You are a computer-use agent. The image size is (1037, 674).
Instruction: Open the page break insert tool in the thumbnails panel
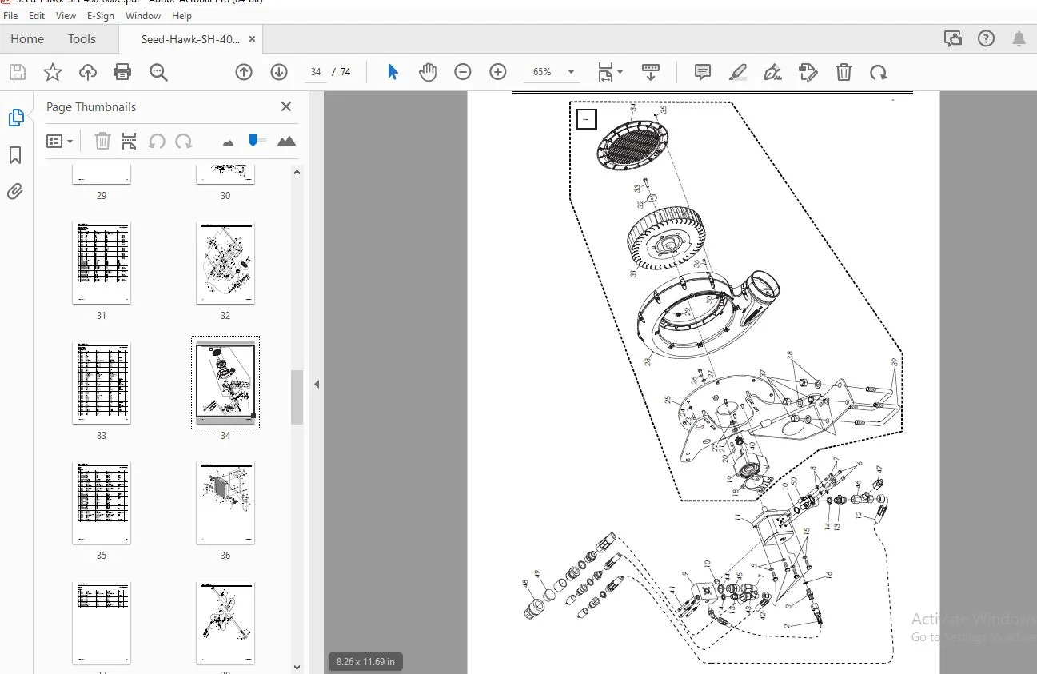129,142
